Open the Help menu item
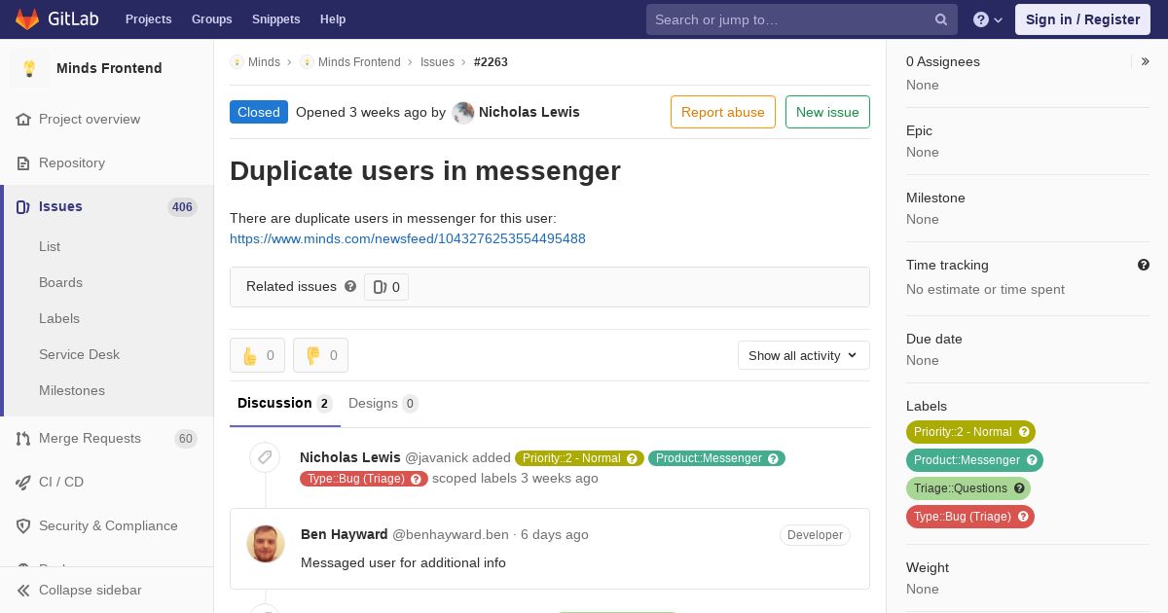1168x613 pixels. 333,19
